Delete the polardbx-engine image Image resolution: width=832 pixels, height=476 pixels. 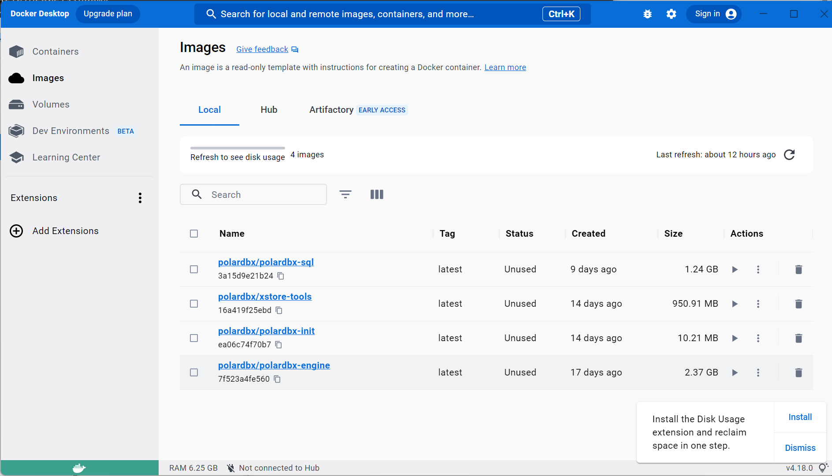[x=798, y=372]
